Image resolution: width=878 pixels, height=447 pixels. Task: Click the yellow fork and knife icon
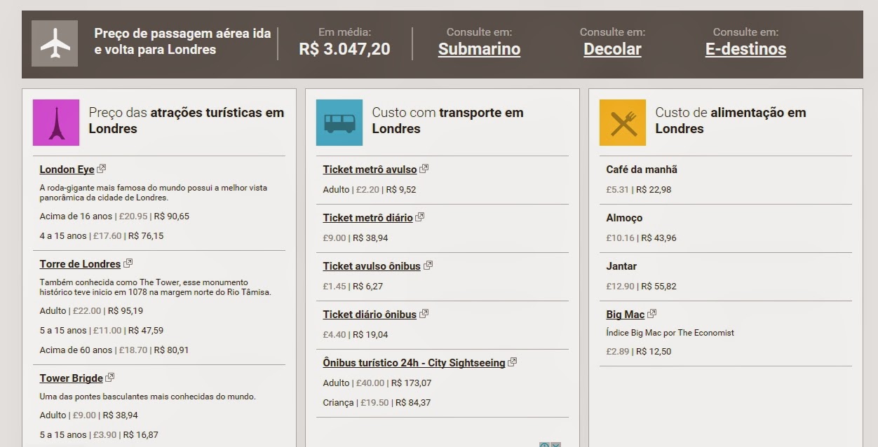click(x=623, y=123)
